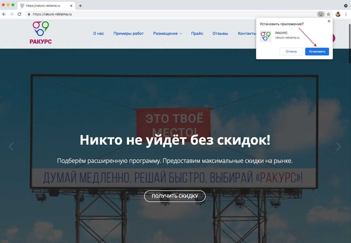
Task: Click the browser back arrow
Action: click(x=4, y=14)
